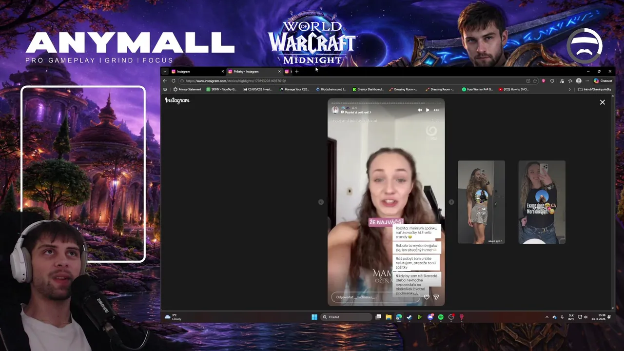Like the story with the heart icon

pyautogui.click(x=427, y=297)
